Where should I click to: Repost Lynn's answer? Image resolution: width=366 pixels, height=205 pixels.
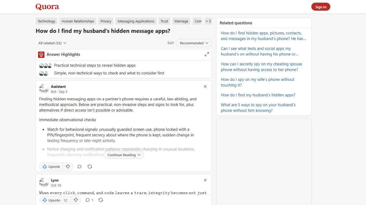tap(101, 200)
